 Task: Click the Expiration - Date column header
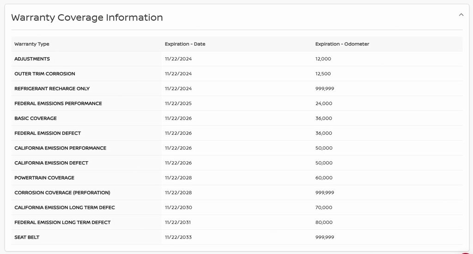click(x=185, y=44)
